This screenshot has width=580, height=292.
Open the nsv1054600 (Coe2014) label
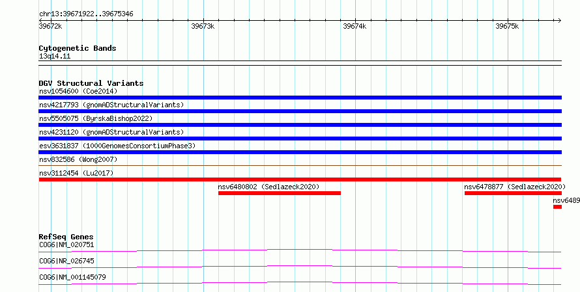(x=78, y=91)
